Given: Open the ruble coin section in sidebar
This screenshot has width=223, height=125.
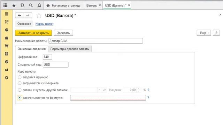Looking at the screenshot, I should pos(7,62).
